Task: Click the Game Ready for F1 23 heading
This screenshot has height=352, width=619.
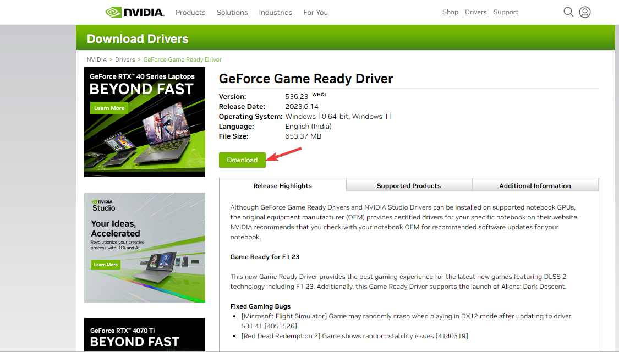Action: click(x=265, y=257)
